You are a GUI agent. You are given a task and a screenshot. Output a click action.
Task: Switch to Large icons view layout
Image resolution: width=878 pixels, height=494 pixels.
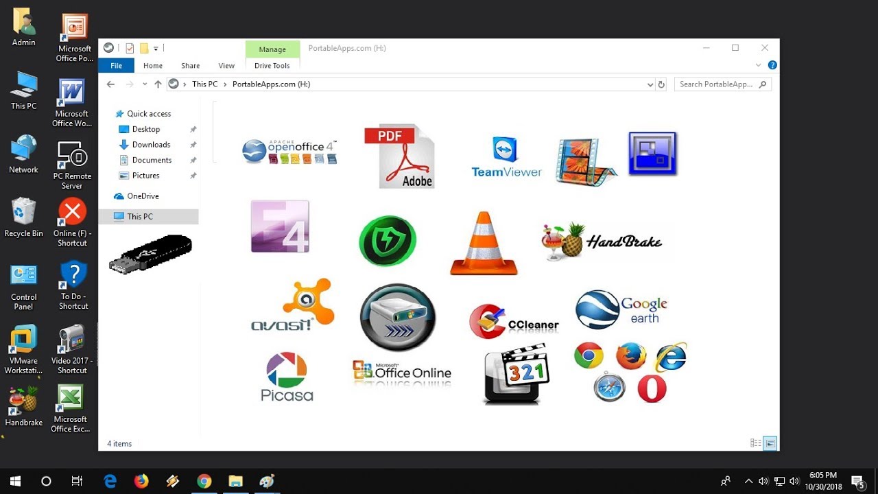770,444
